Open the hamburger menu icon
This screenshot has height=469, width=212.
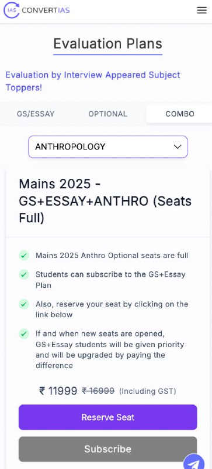coord(202,11)
